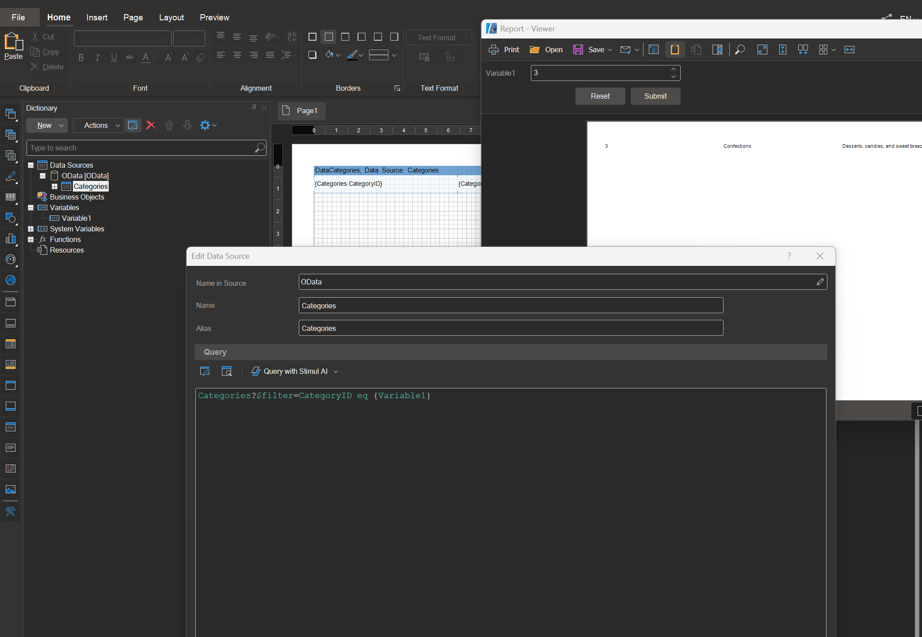
Task: Click the Move Up arrow in Dictionary
Action: pyautogui.click(x=169, y=125)
